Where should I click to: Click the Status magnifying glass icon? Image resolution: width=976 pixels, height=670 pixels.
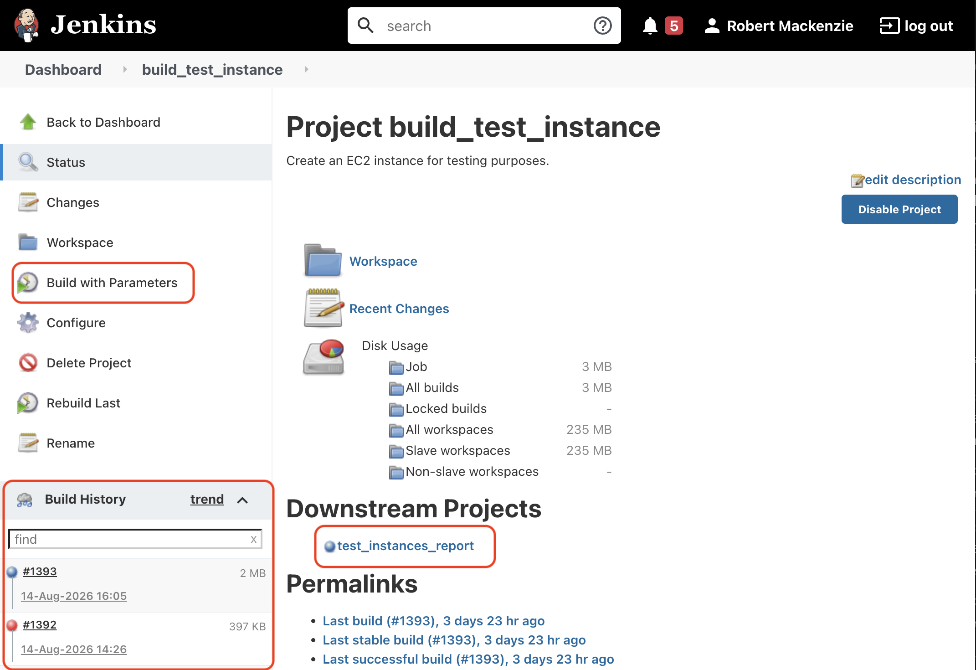(x=28, y=162)
